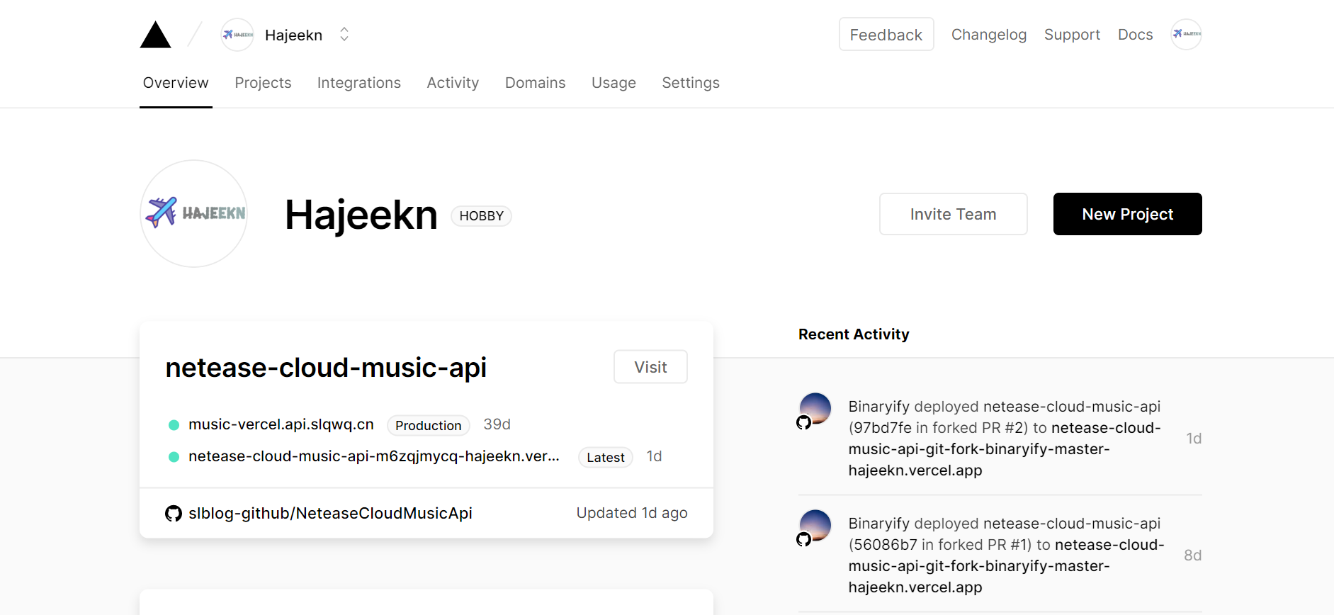Image resolution: width=1334 pixels, height=615 pixels.
Task: Open the Hajeekn team avatar icon
Action: [x=237, y=34]
